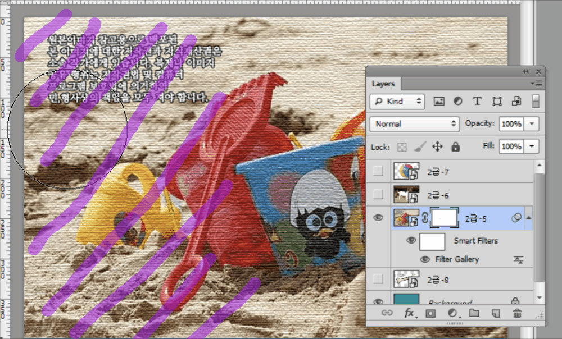The width and height of the screenshot is (562, 339).
Task: Select layer 2급-8 thumbnail
Action: pyautogui.click(x=406, y=279)
